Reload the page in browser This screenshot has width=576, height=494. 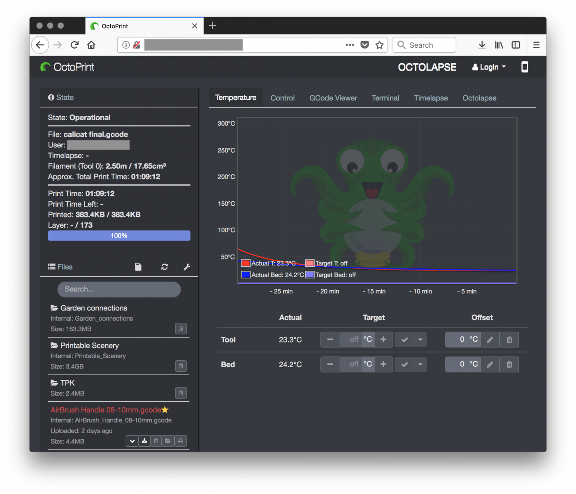pos(74,45)
